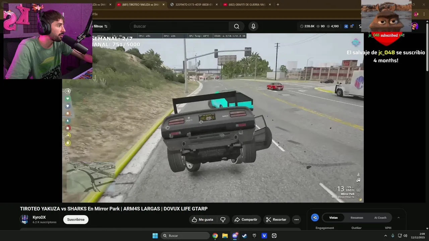Launch Google Chrome from taskbar
429x241 pixels.
(x=215, y=236)
